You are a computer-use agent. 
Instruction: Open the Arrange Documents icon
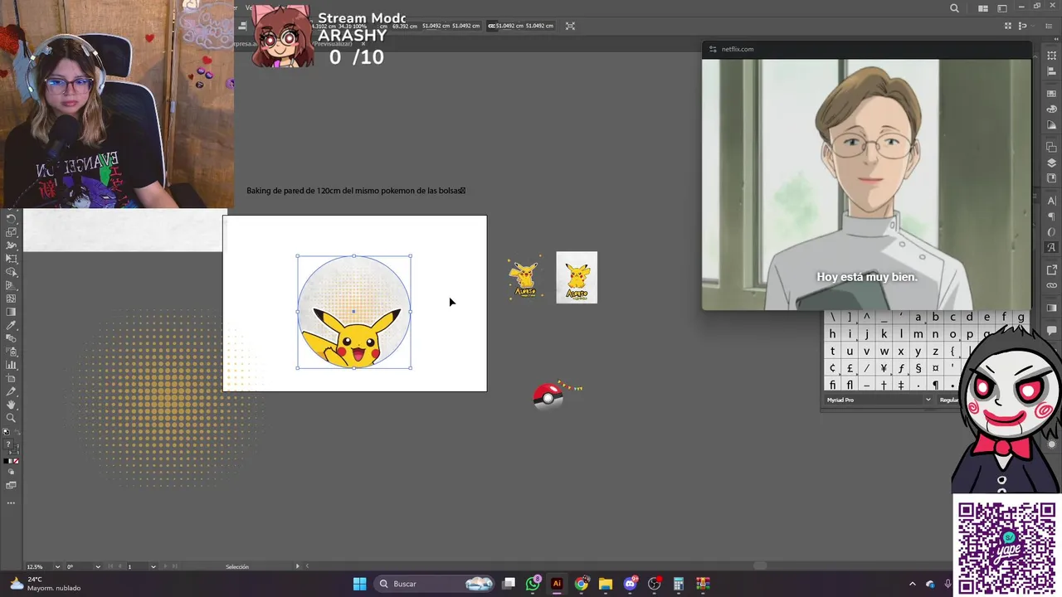coord(983,8)
